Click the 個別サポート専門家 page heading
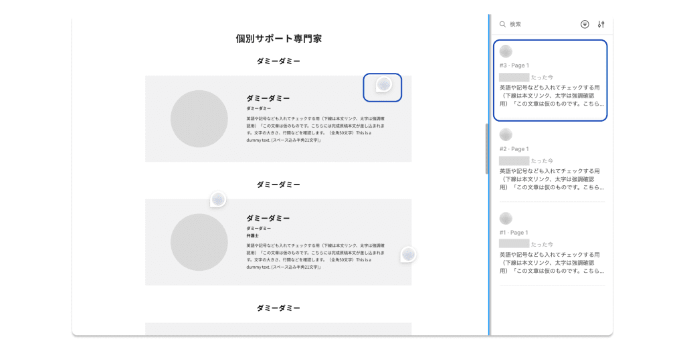The width and height of the screenshot is (685, 349). pos(278,39)
